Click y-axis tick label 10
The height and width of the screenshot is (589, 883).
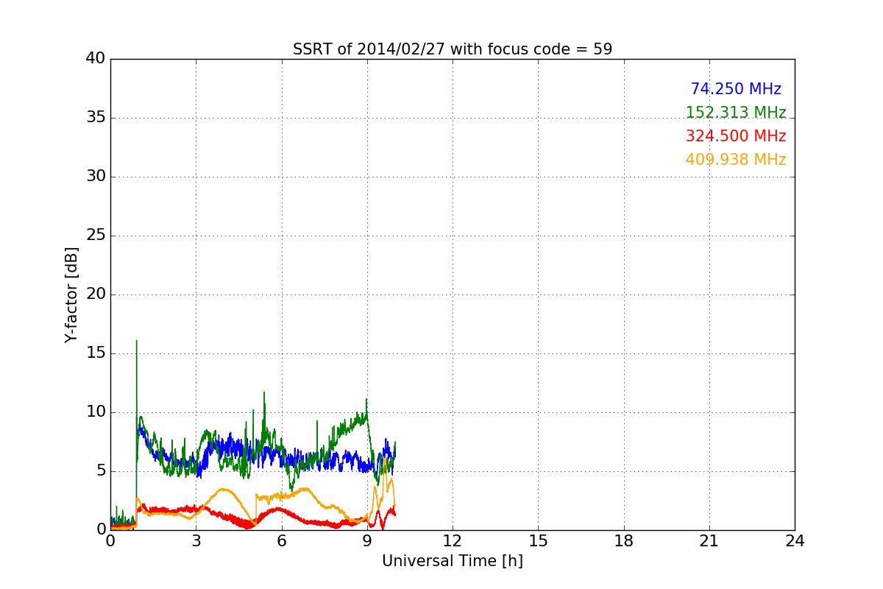(96, 412)
